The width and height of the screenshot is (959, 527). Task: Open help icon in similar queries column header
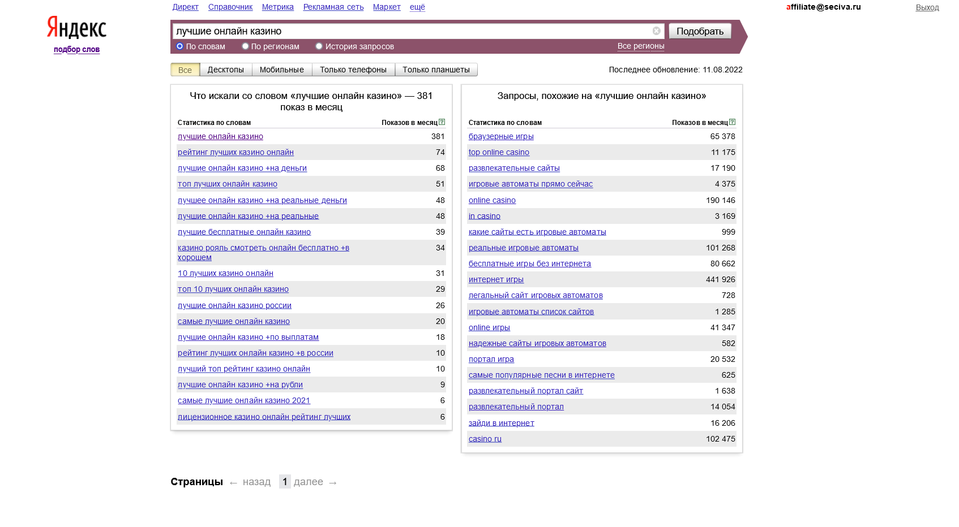[733, 122]
